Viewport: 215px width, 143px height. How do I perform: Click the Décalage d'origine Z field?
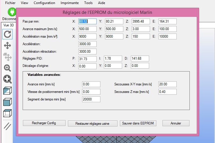[x=140, y=66]
